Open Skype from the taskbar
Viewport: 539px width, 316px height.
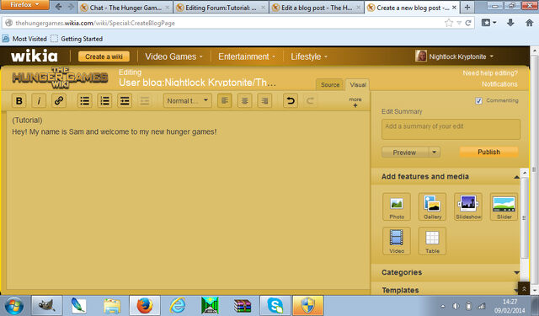275,305
